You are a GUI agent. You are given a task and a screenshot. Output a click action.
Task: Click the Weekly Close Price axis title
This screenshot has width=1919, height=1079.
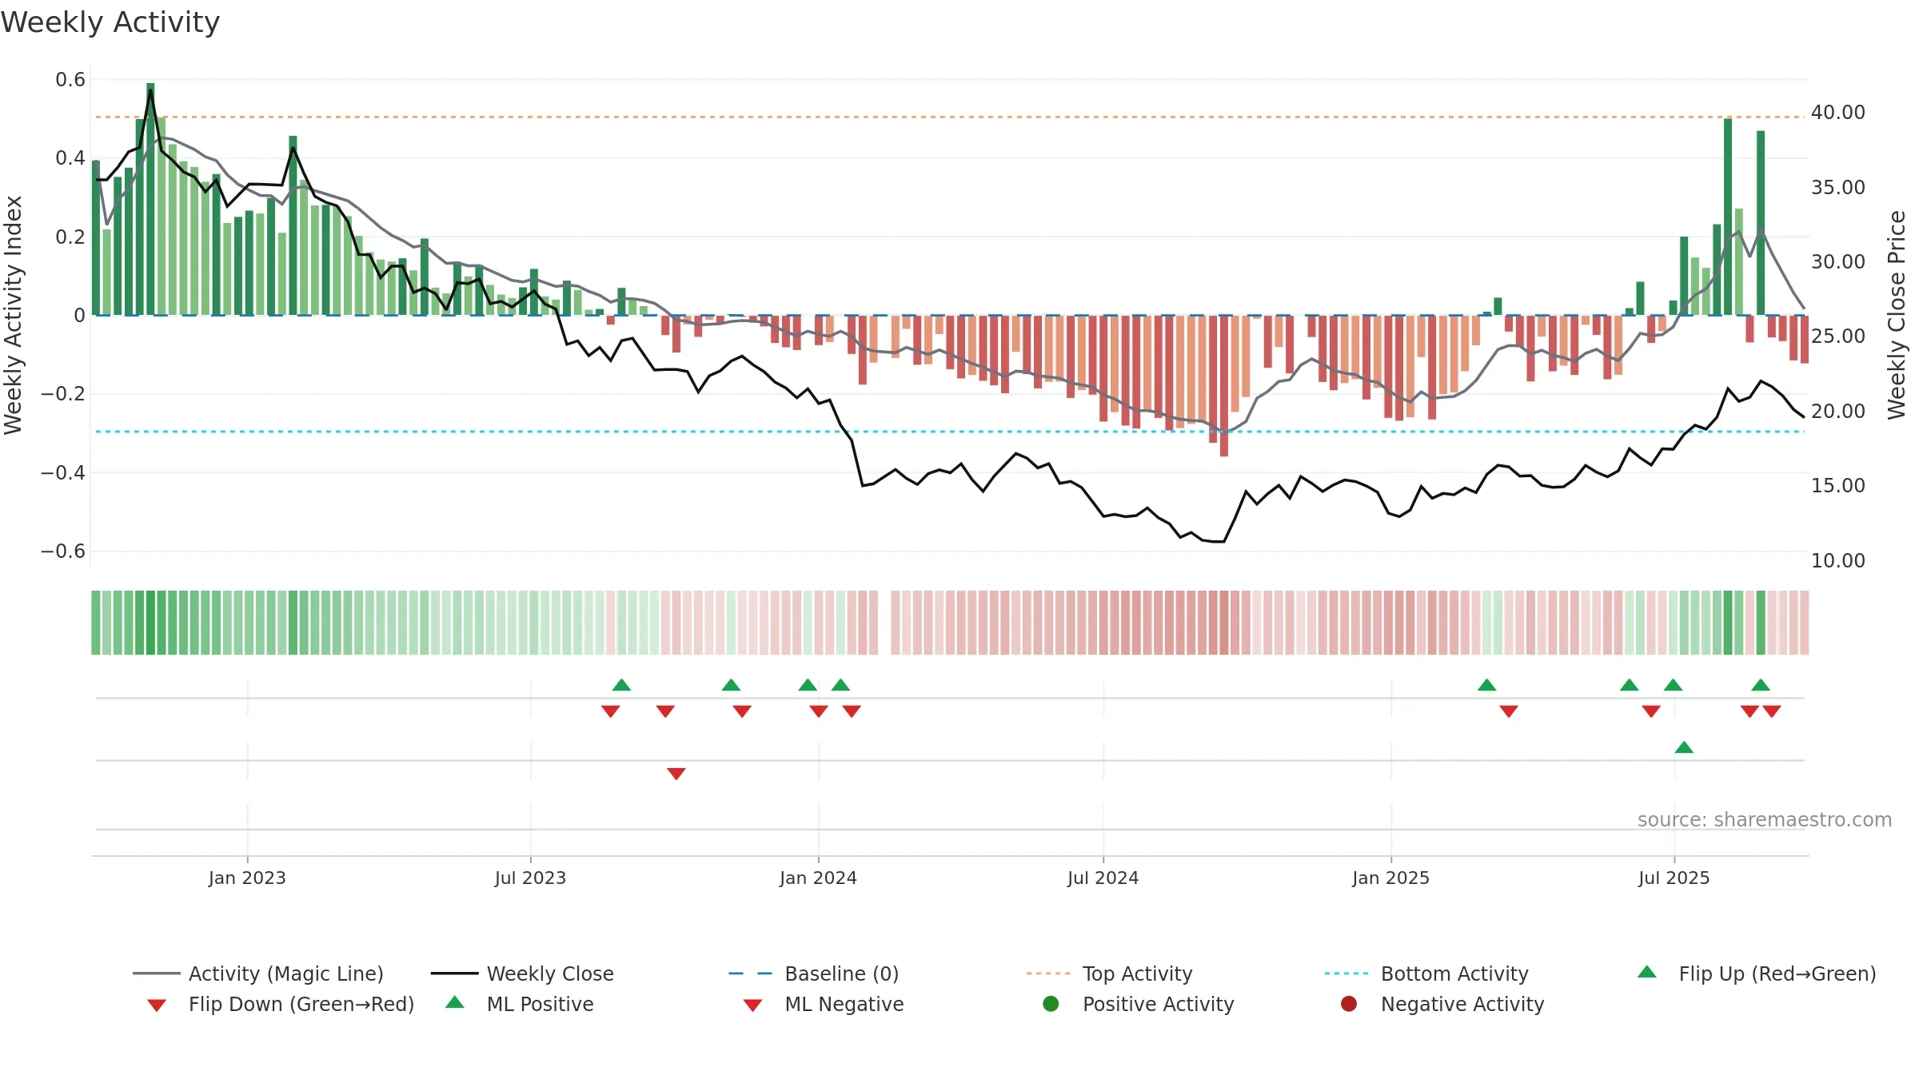click(x=1897, y=315)
